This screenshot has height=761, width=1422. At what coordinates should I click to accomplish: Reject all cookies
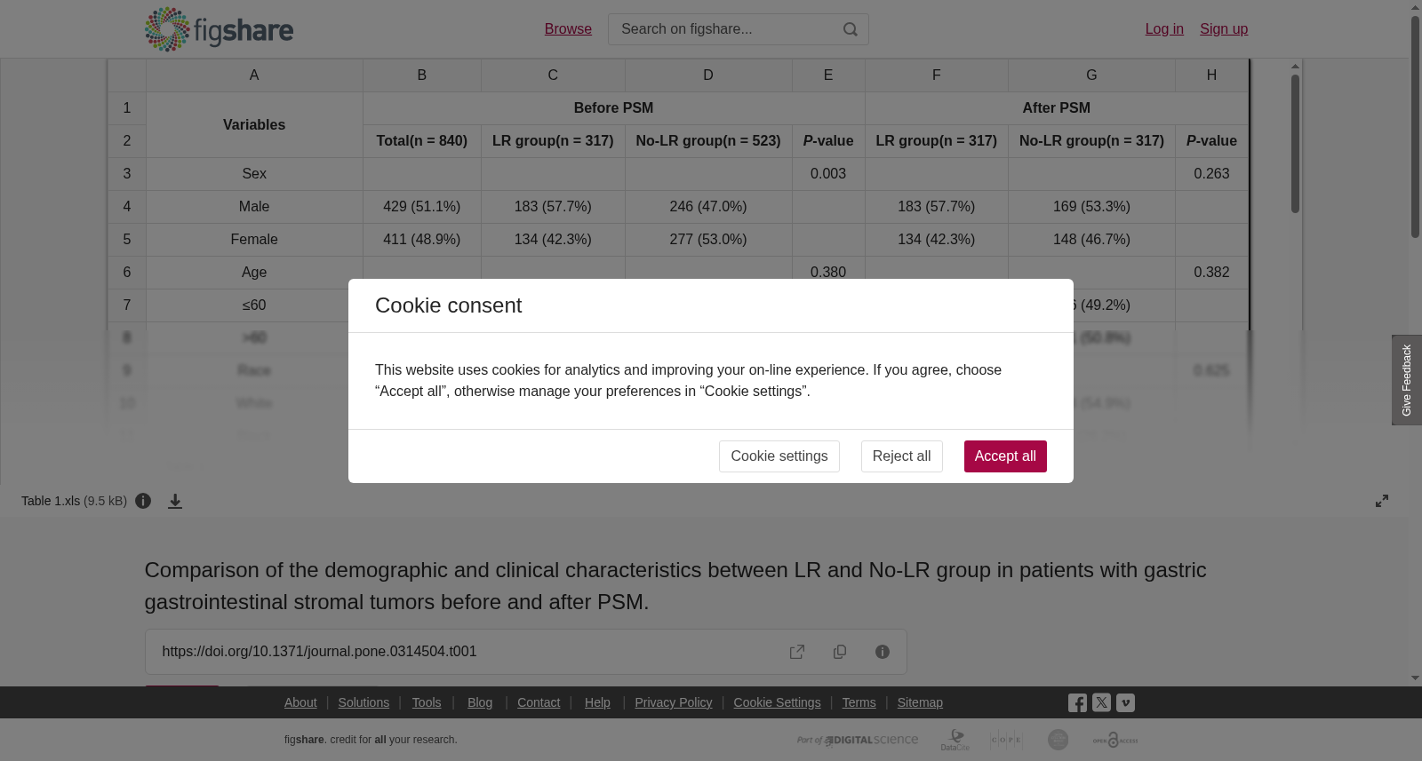[901, 456]
